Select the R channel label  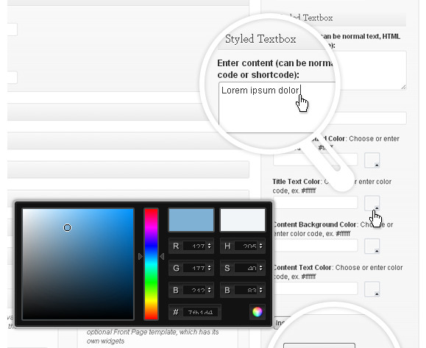click(x=176, y=246)
